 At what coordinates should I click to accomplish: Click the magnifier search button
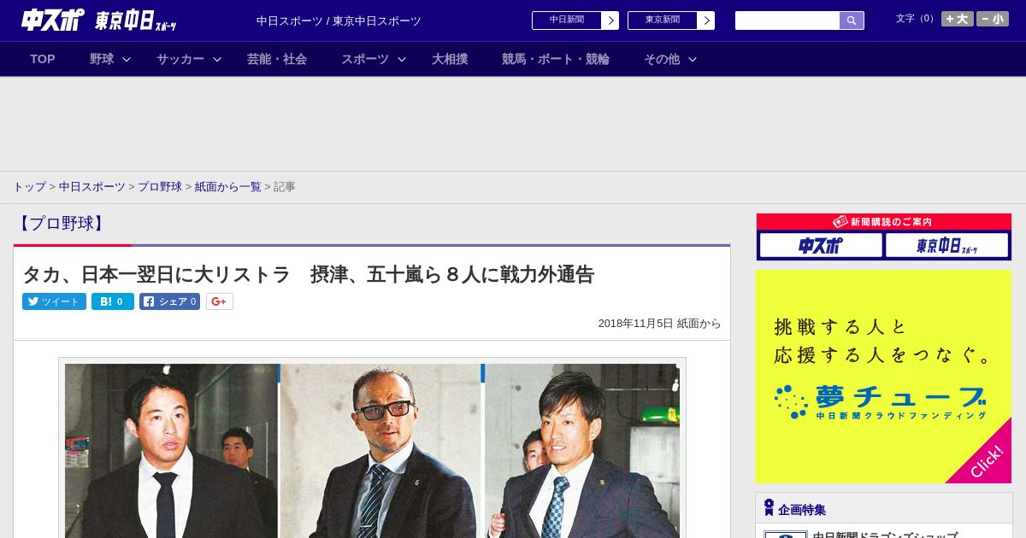(852, 20)
